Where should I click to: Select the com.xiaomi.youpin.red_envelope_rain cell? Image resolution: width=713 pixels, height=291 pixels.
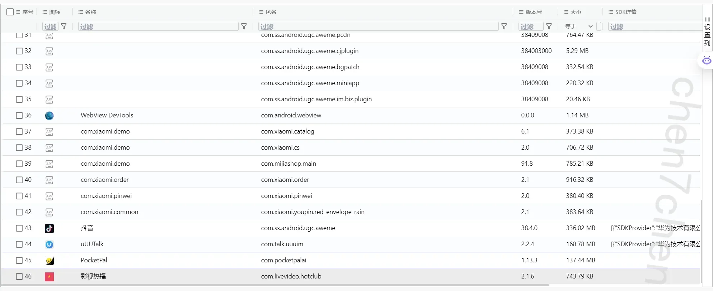[x=313, y=212]
